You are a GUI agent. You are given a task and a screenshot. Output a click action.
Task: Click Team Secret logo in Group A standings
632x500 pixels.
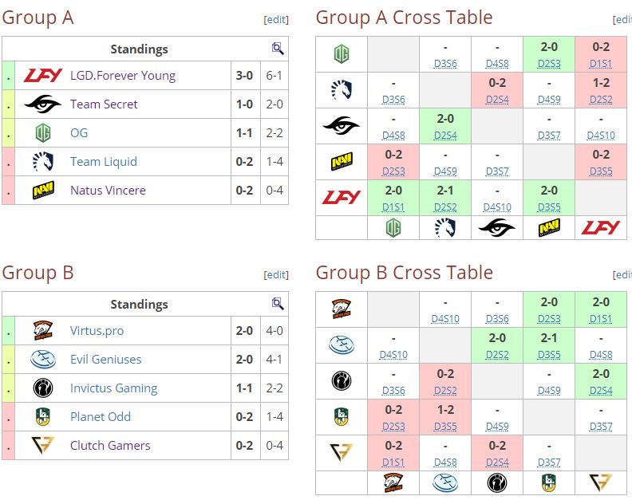[42, 104]
